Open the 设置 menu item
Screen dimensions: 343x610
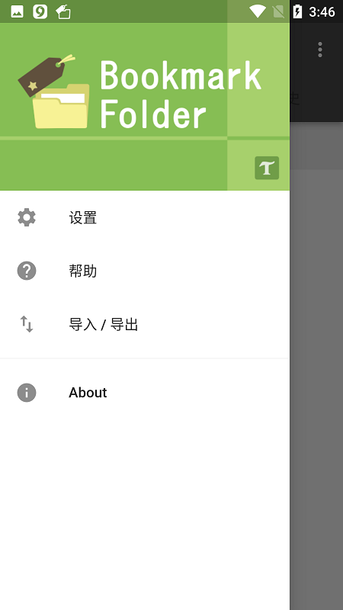coord(145,217)
